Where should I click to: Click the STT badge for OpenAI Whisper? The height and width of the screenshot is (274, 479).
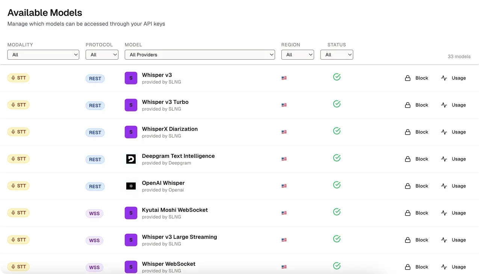(x=18, y=186)
